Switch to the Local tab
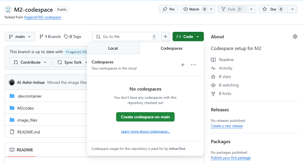 [113, 48]
